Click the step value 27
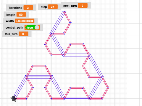This screenshot has width=142, height=106. coord(53,7)
